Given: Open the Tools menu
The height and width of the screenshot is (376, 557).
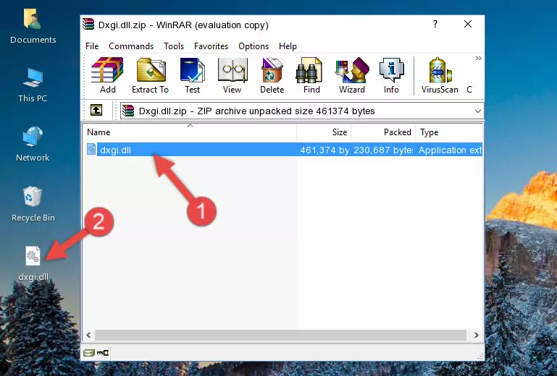Looking at the screenshot, I should (x=174, y=46).
